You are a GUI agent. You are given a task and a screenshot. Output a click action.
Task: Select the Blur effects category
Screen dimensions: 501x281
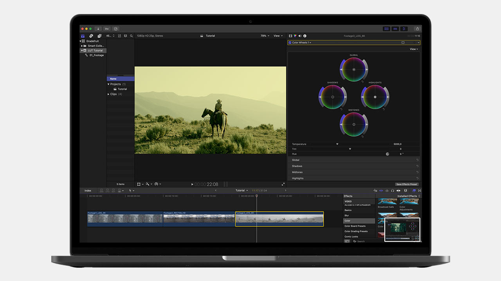(x=347, y=215)
